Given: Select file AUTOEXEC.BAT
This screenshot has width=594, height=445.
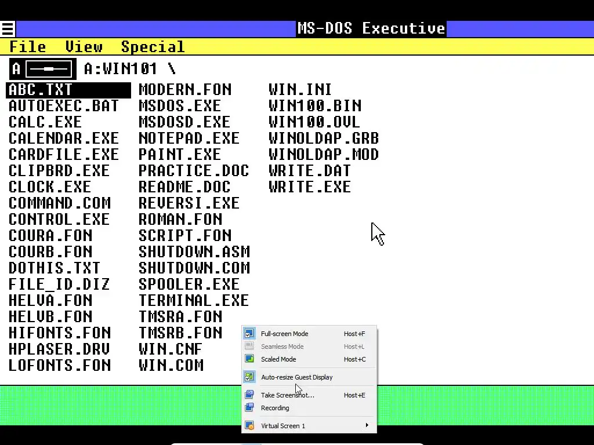Looking at the screenshot, I should click(64, 106).
